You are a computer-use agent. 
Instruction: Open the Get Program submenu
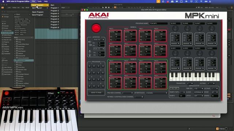(x=40, y=8)
